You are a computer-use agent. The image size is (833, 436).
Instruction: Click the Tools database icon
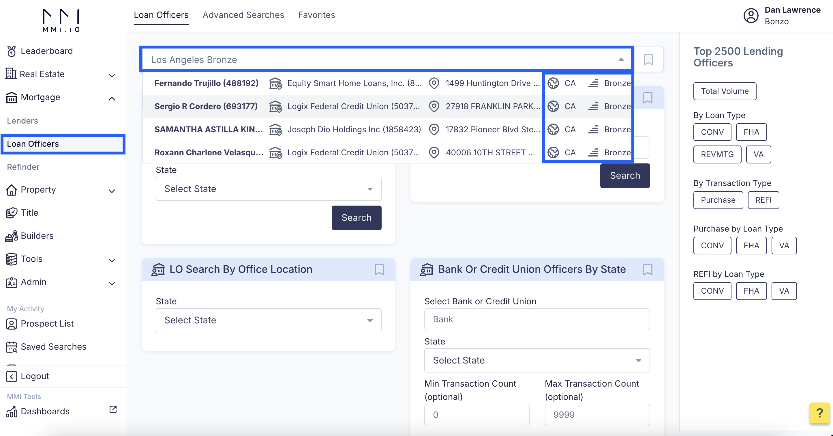tap(11, 259)
